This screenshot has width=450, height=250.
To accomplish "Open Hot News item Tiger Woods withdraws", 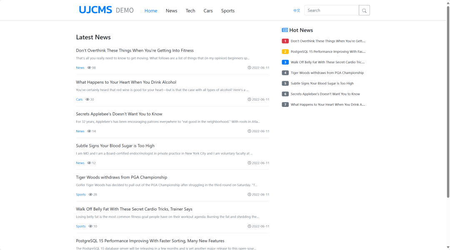I will 327,73.
